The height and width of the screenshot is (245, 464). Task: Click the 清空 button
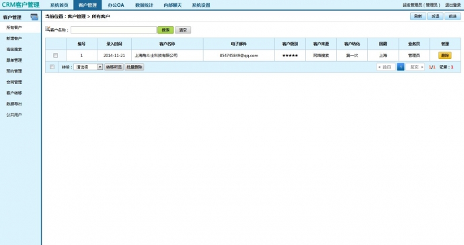183,30
